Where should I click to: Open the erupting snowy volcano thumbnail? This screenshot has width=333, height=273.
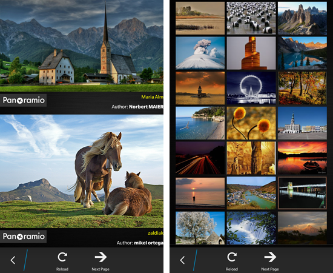[200, 53]
